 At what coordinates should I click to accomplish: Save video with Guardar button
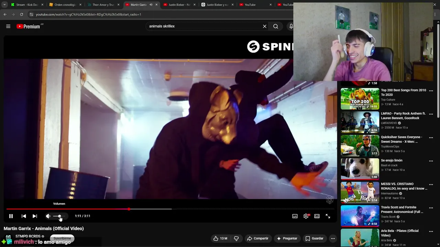click(x=315, y=238)
